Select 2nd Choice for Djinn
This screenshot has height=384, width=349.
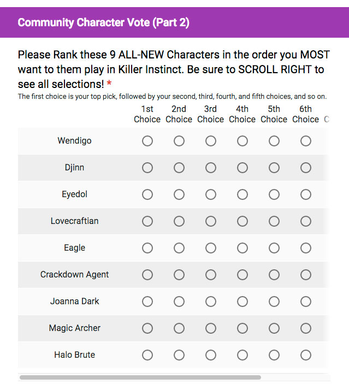[179, 168]
